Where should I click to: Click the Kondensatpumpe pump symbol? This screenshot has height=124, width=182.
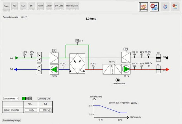pos(118,80)
